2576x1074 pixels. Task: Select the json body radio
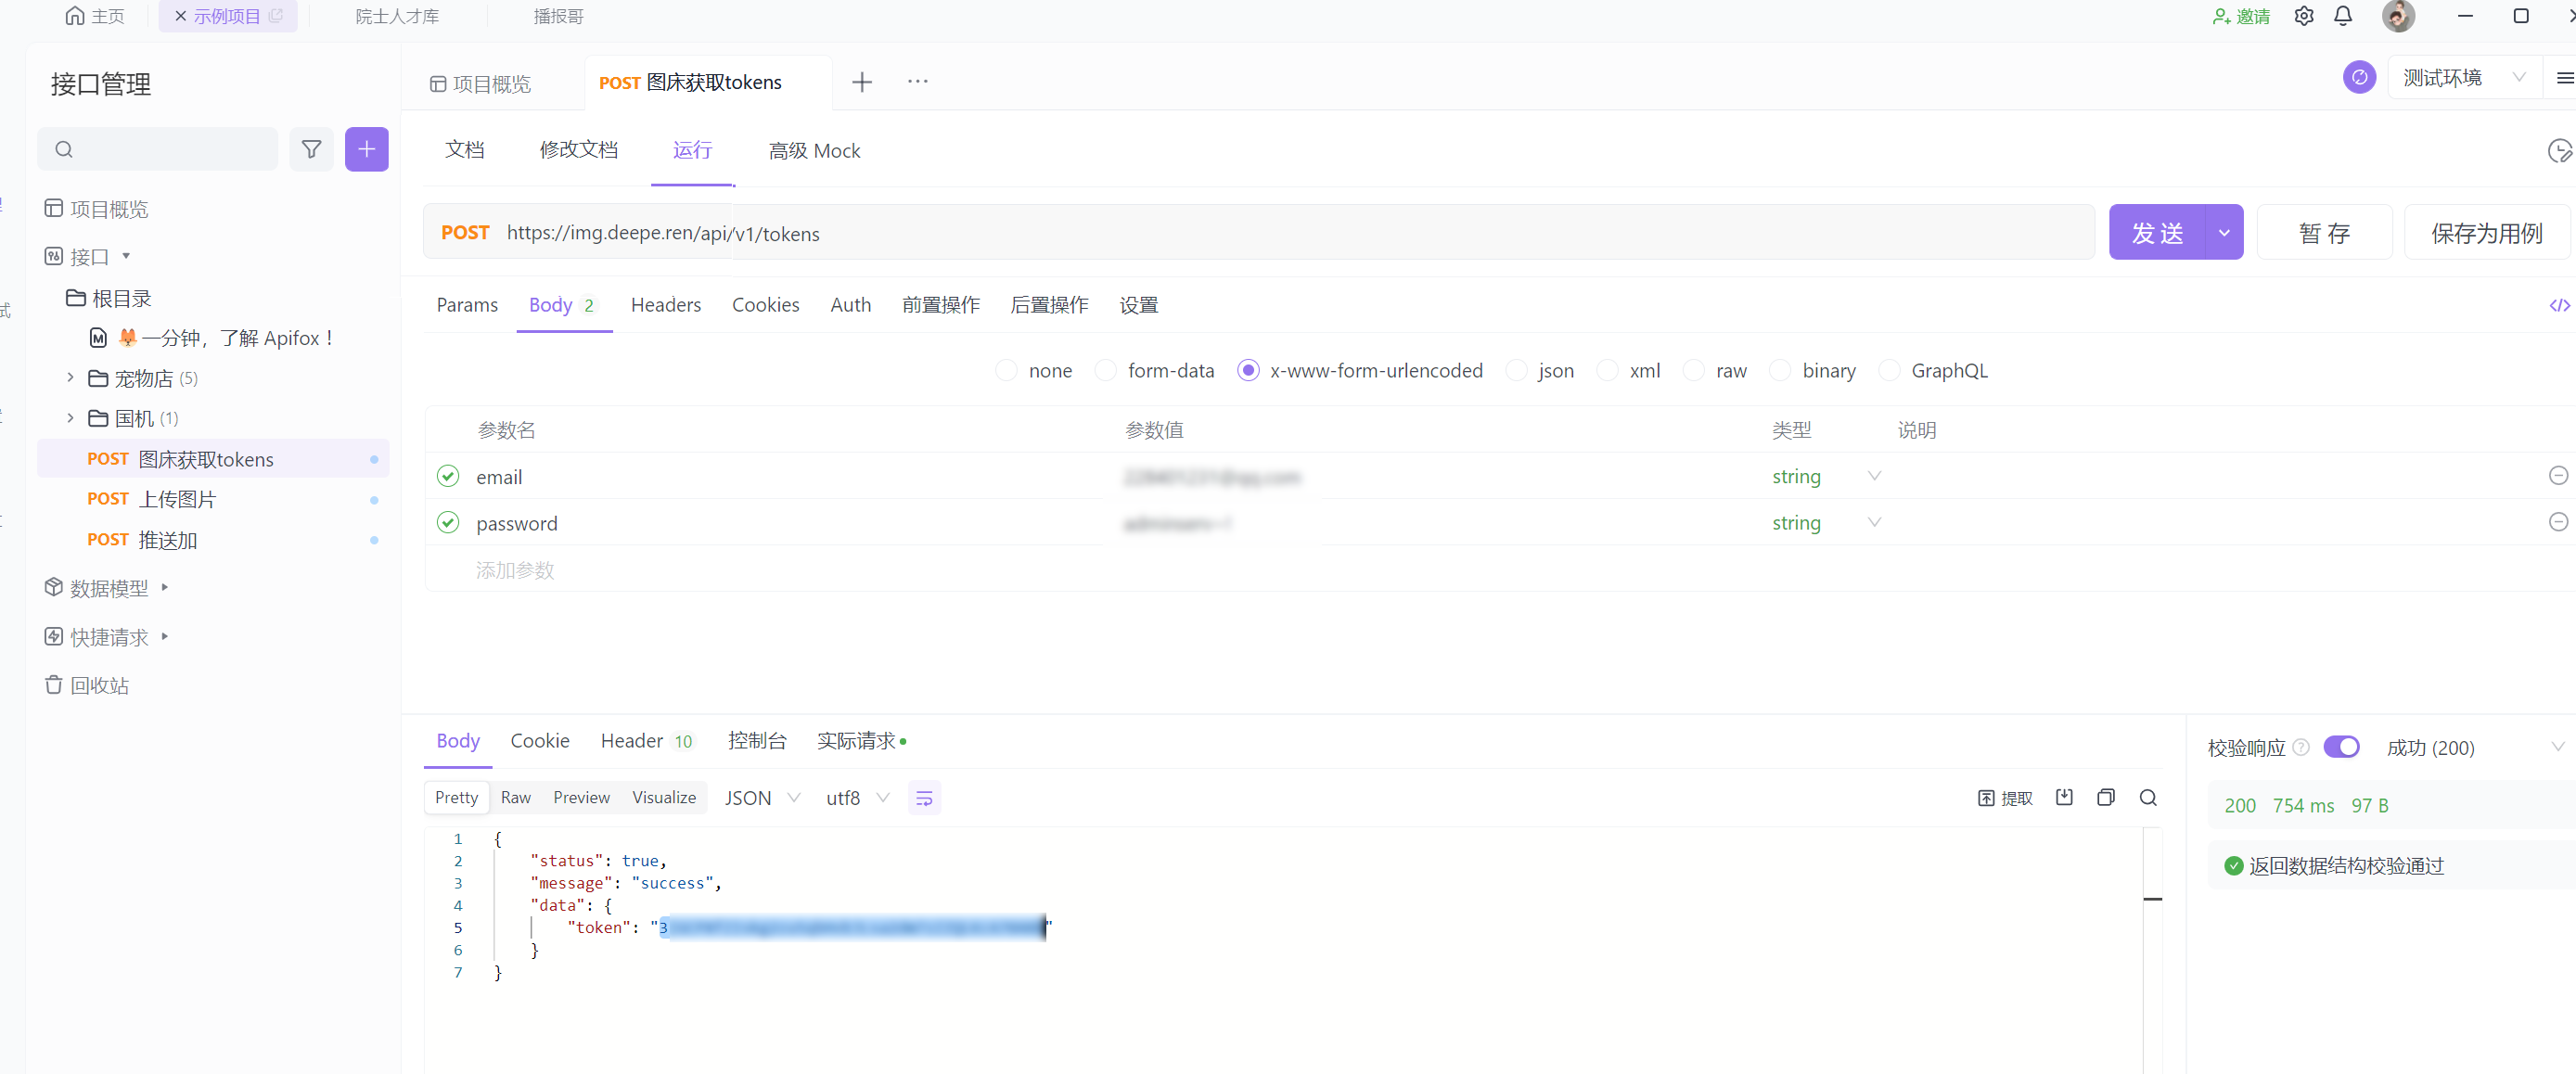(1516, 371)
